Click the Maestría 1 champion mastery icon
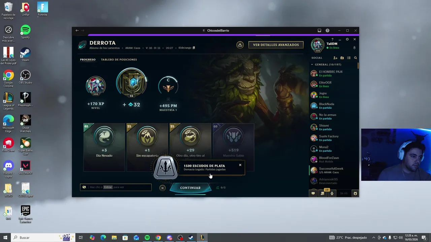The height and width of the screenshot is (242, 431). click(168, 86)
